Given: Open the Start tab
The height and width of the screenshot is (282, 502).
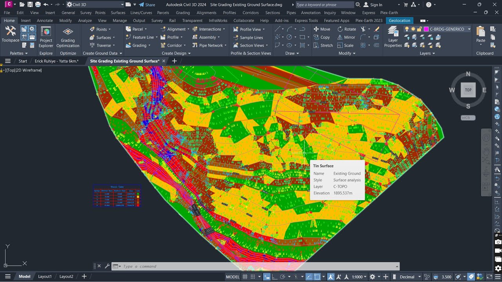Looking at the screenshot, I should [x=23, y=61].
